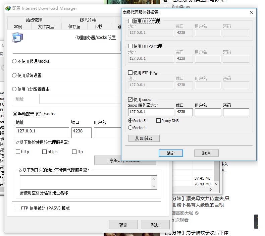Confirm advanced proxy dialog with 确定
Screen dimensions: 265x236
tap(171, 153)
